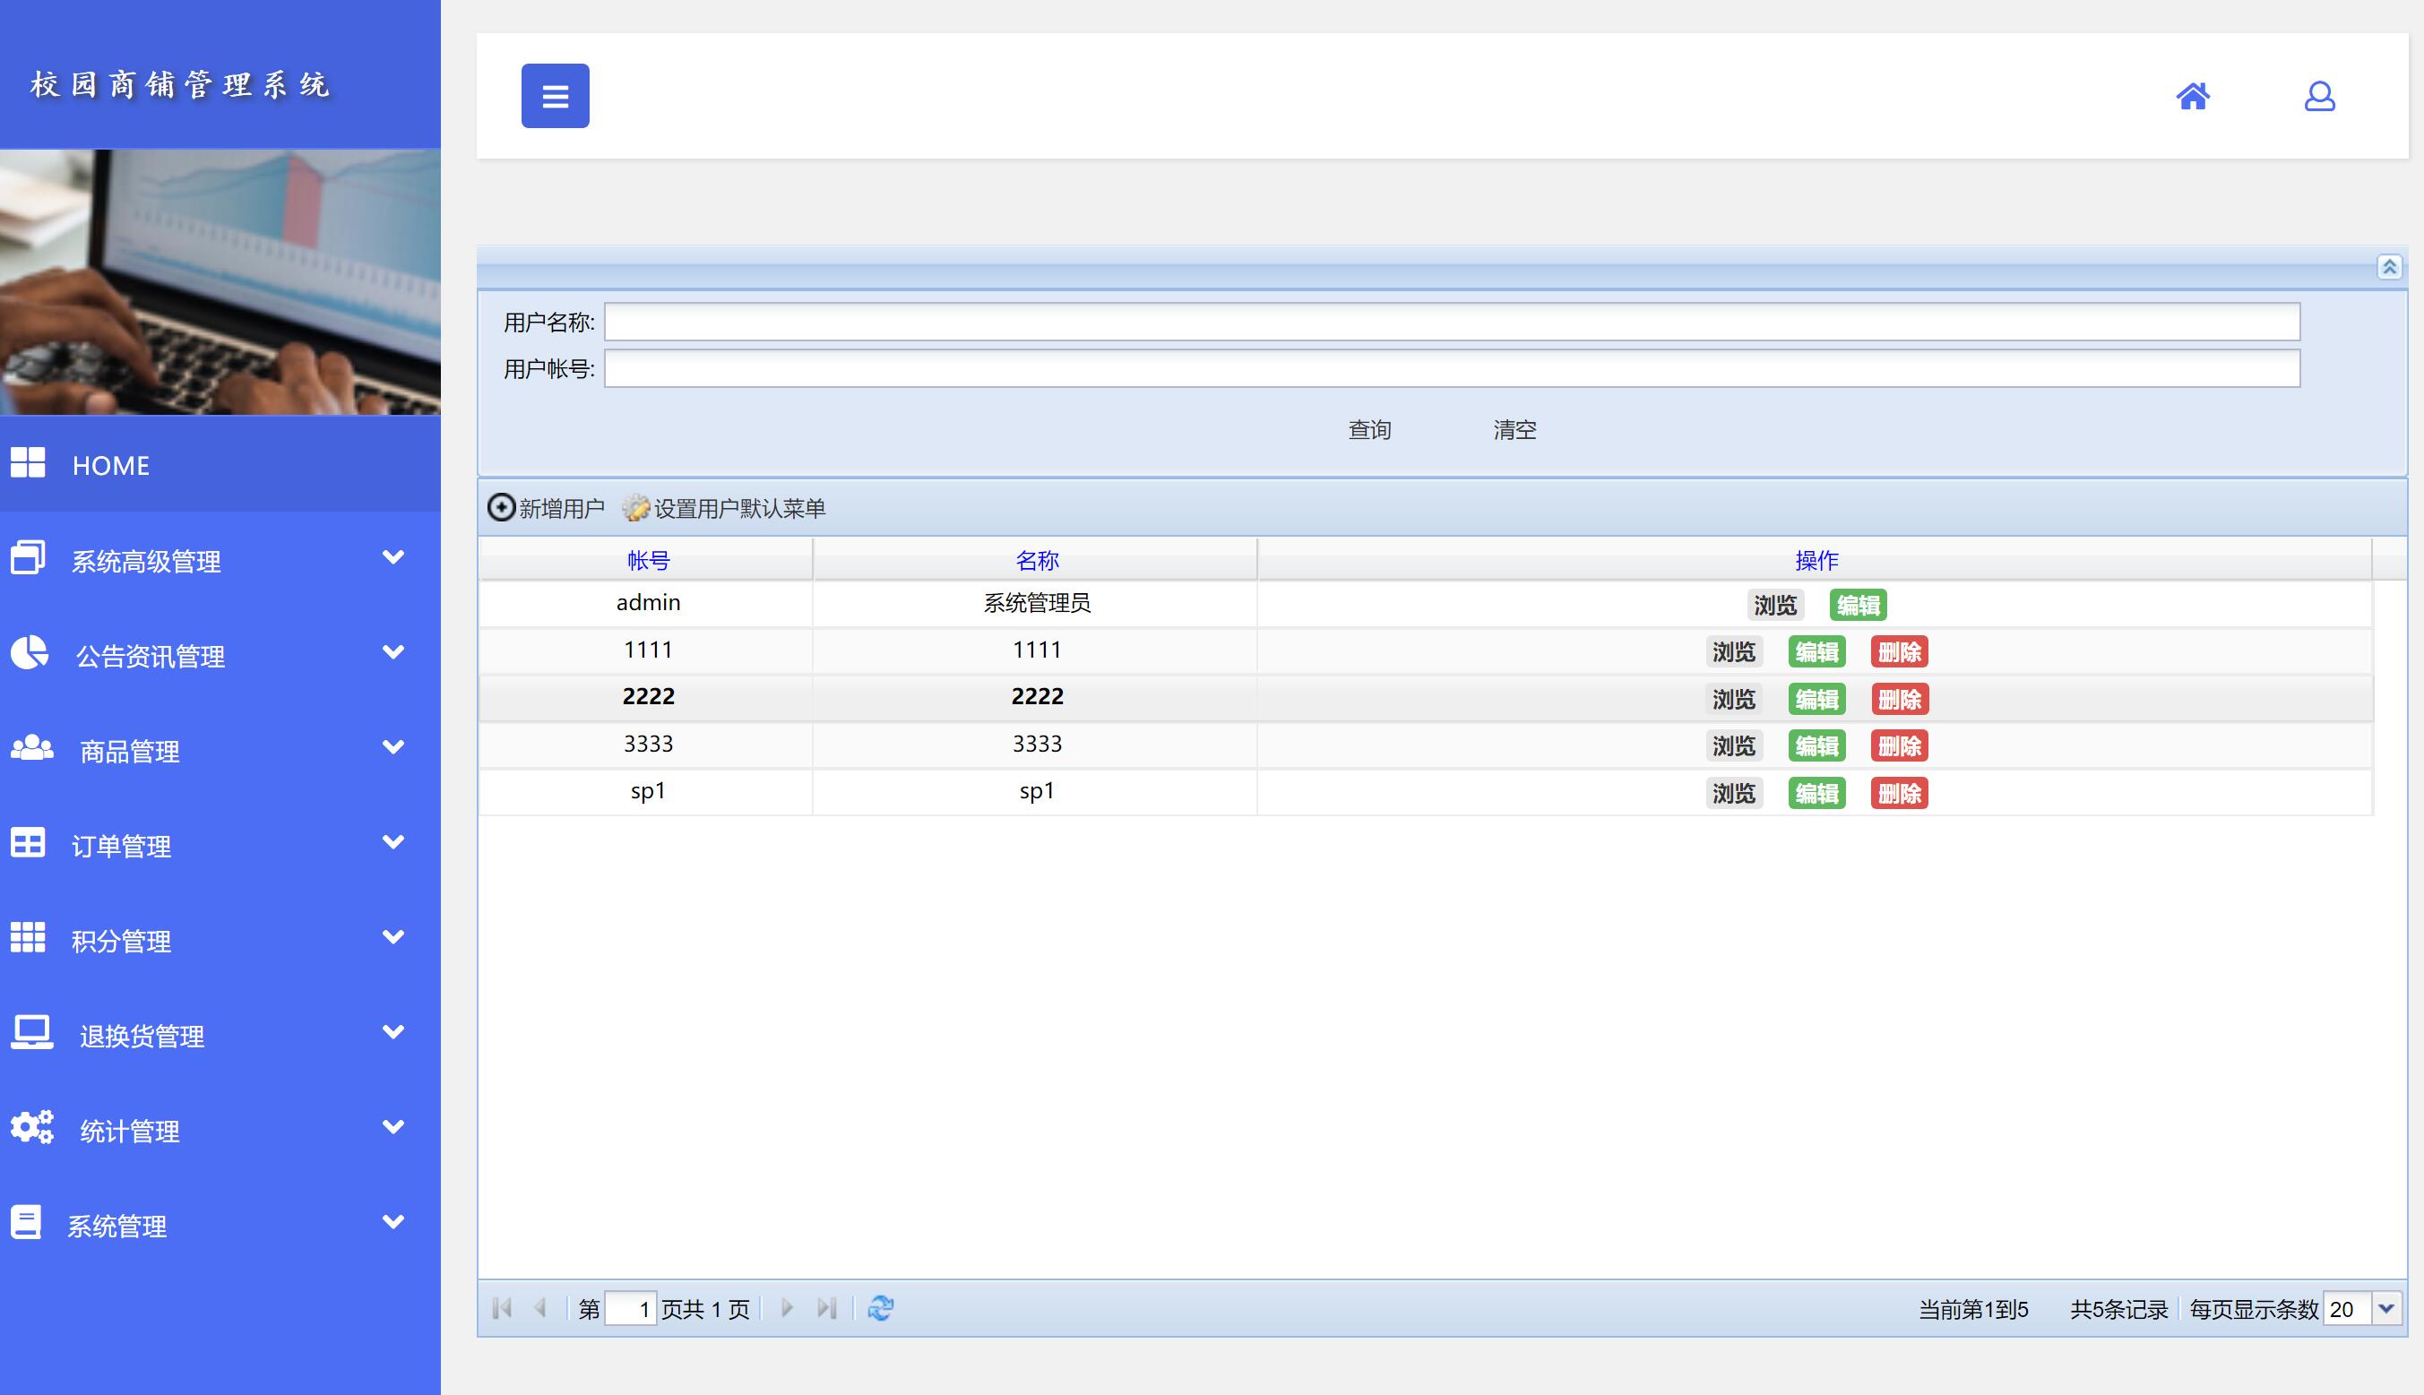Sort by 名称 column header
Image resolution: width=2424 pixels, height=1395 pixels.
1036,560
